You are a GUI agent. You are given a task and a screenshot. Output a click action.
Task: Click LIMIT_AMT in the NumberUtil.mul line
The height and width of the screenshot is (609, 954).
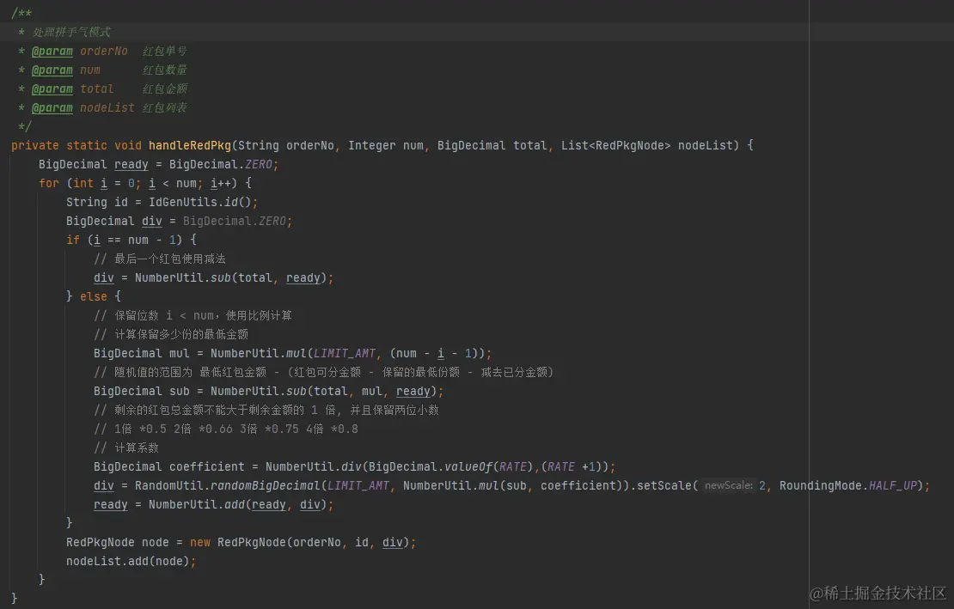(345, 353)
